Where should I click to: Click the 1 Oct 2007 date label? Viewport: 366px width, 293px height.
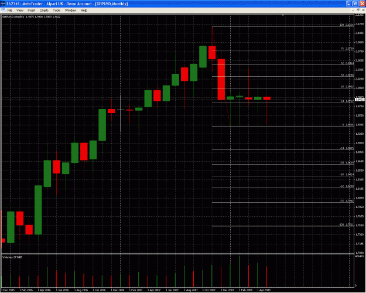tap(209, 290)
